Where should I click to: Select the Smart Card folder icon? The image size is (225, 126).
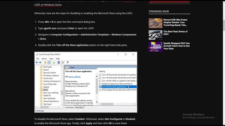coord(41,78)
